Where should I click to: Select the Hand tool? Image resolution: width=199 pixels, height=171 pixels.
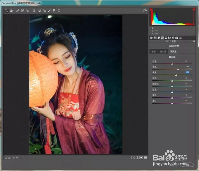[11, 11]
